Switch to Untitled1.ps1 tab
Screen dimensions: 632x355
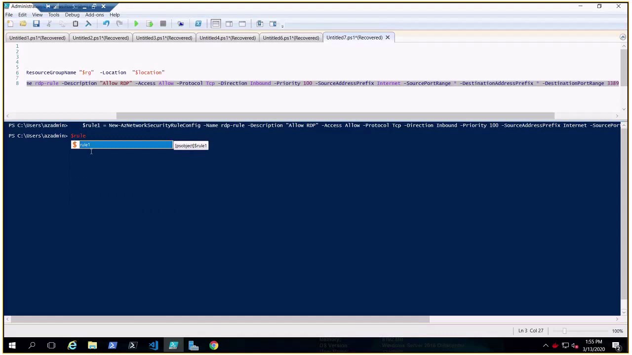[37, 38]
